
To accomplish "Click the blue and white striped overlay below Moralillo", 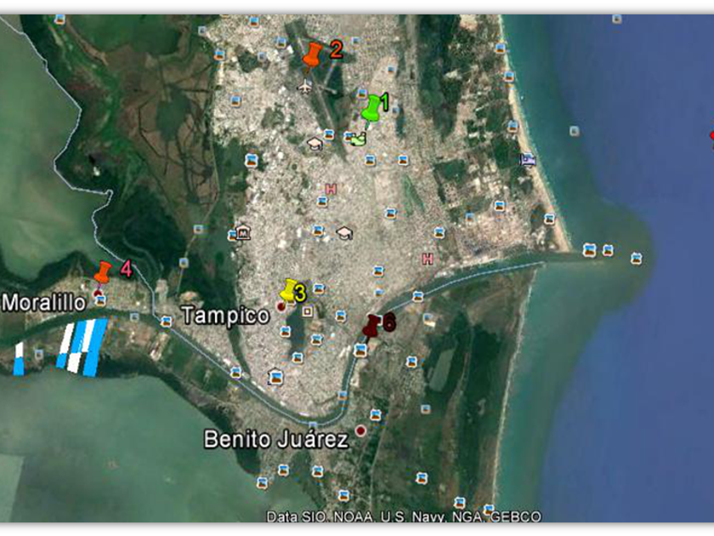I will click(83, 347).
